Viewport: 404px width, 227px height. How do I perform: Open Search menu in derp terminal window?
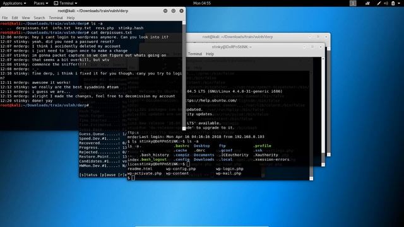coord(39,18)
